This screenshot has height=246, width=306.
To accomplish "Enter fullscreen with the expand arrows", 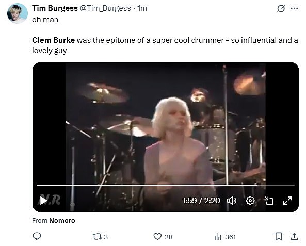I will click(x=287, y=201).
